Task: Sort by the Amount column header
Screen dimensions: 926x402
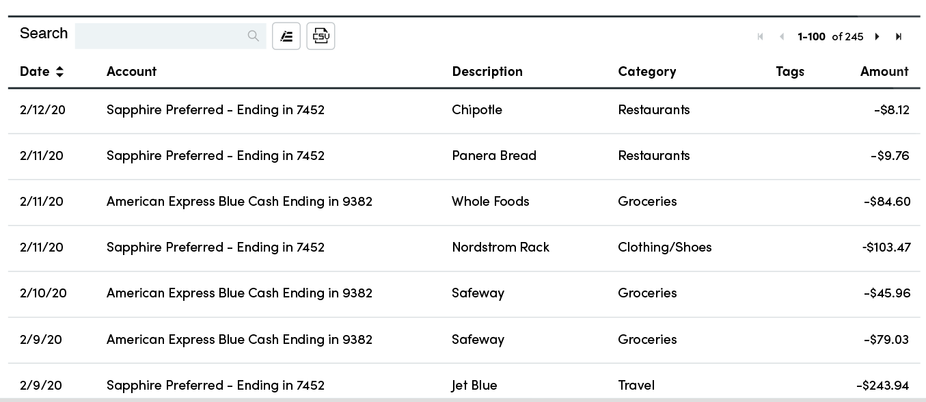Action: pos(884,72)
